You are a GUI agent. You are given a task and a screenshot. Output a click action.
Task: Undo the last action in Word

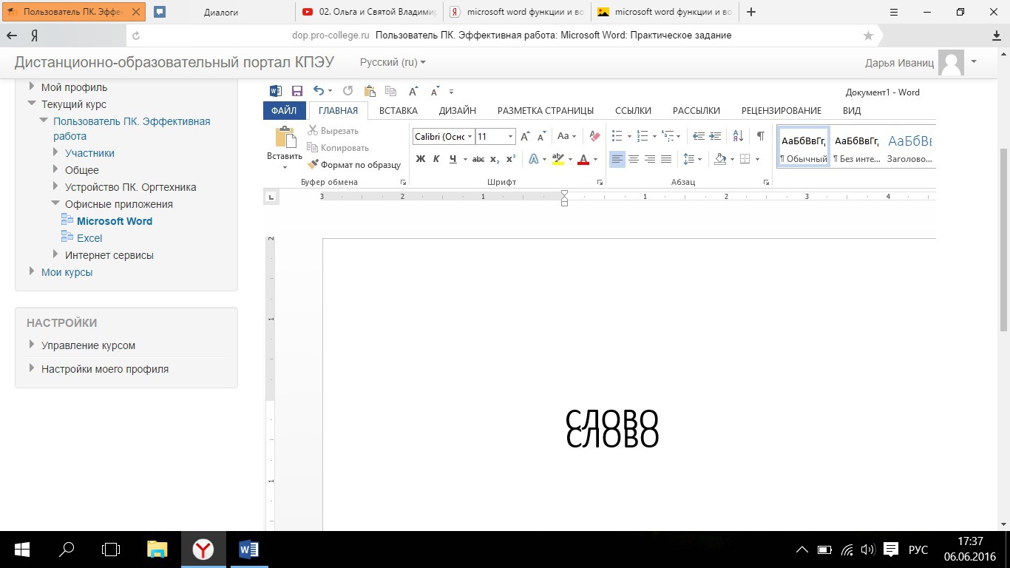[319, 91]
